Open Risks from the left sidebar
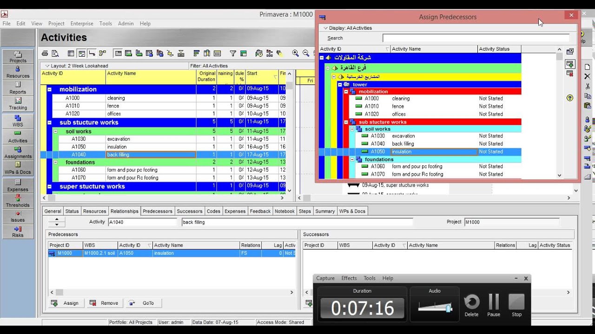This screenshot has width=595, height=334. tap(18, 232)
